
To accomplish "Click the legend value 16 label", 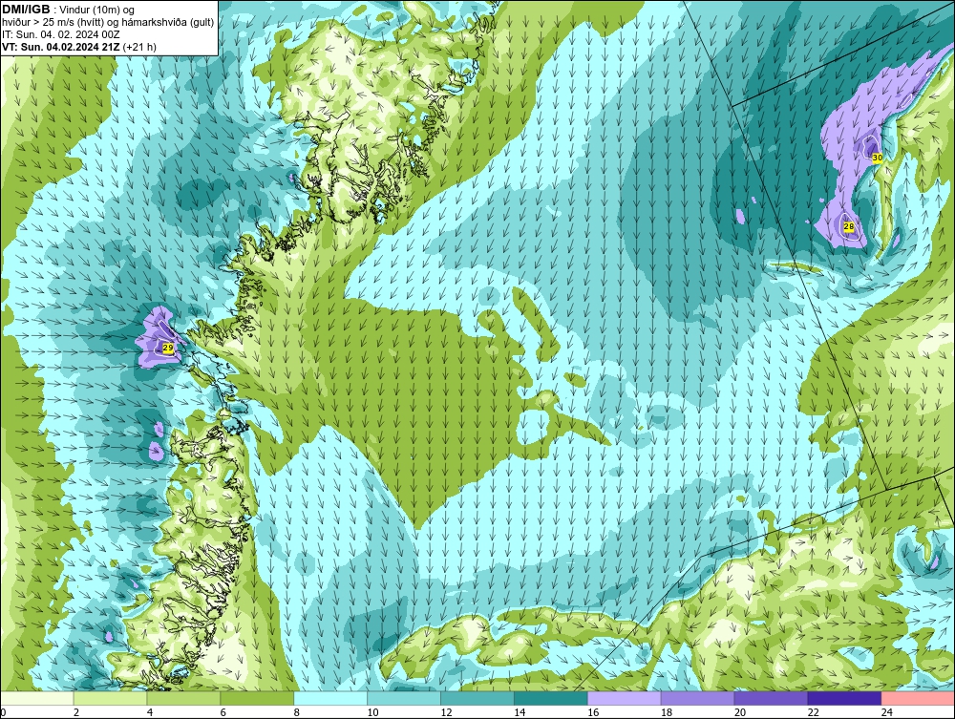I will 593,712.
